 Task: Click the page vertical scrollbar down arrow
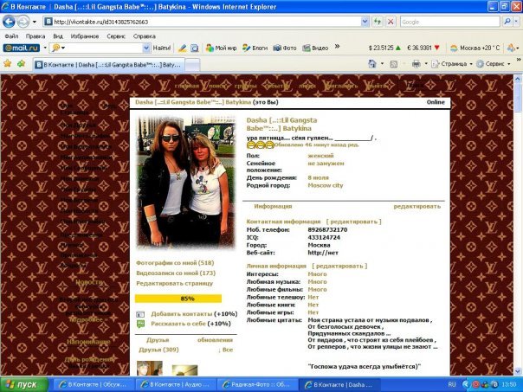(517, 371)
